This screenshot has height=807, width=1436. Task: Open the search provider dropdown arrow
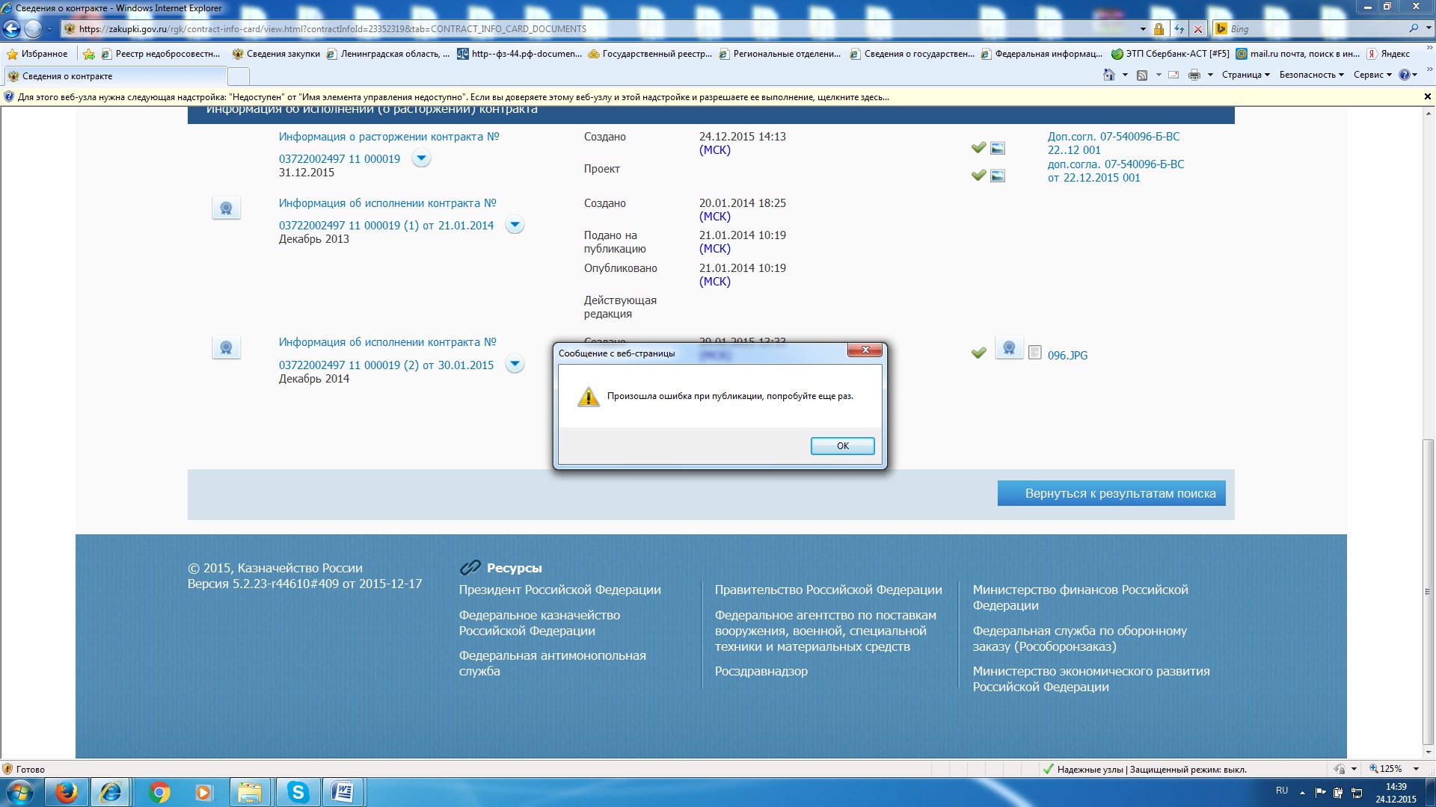pos(1428,28)
